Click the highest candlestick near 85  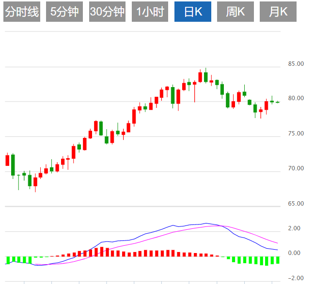tap(205, 76)
